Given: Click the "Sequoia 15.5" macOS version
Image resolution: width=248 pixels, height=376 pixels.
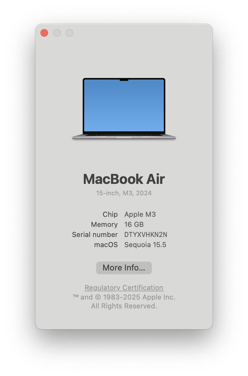Looking at the screenshot, I should (x=145, y=245).
